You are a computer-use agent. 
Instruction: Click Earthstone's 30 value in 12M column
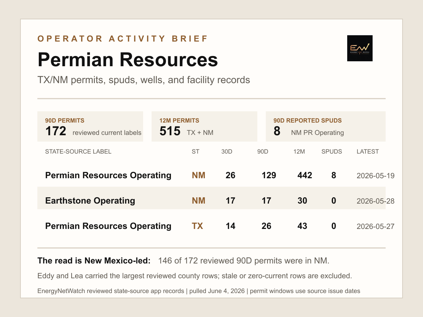click(x=302, y=201)
